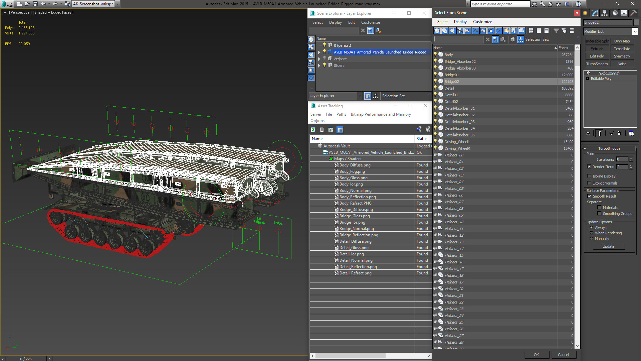Click Bridge02 object color swatch
This screenshot has width=641, height=361.
coord(636,22)
